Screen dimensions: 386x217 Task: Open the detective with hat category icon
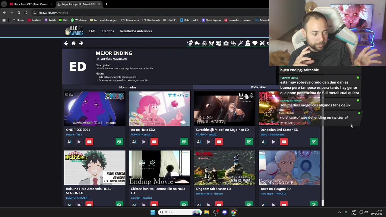pyautogui.click(x=248, y=43)
